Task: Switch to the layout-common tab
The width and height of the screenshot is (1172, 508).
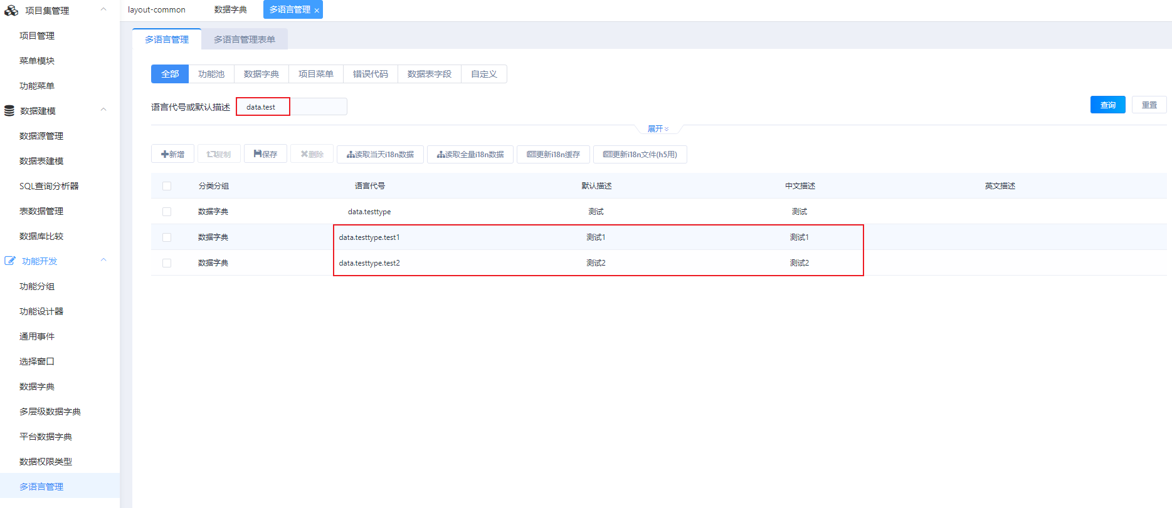Action: (157, 10)
